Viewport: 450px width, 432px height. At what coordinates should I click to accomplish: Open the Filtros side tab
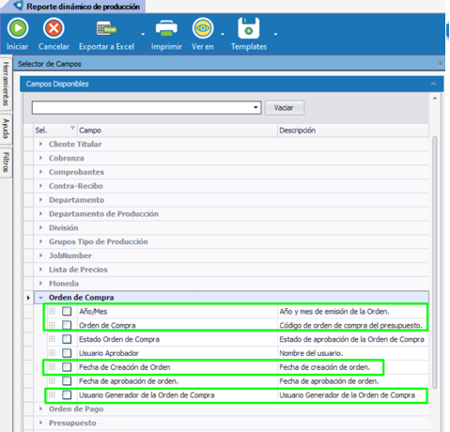pos(6,162)
